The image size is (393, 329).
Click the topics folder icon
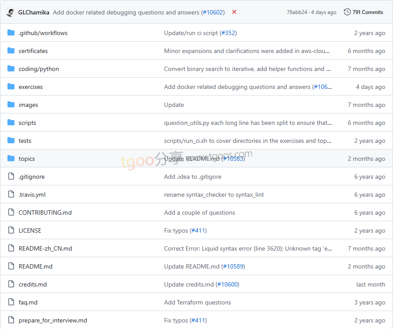[x=11, y=159]
